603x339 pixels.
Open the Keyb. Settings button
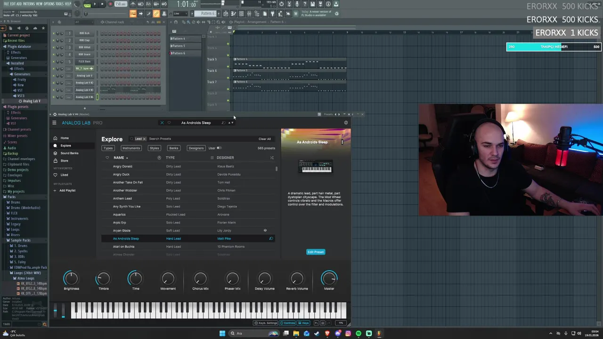(x=266, y=323)
